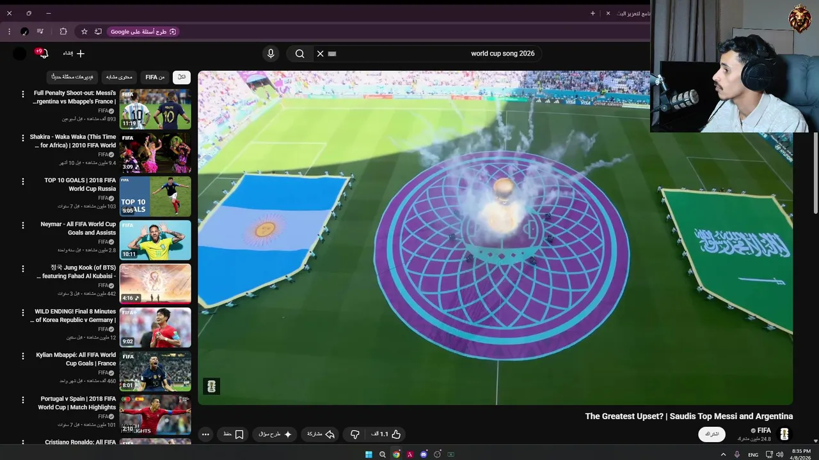
Task: Switch to Chrome in the taskbar
Action: pyautogui.click(x=396, y=454)
